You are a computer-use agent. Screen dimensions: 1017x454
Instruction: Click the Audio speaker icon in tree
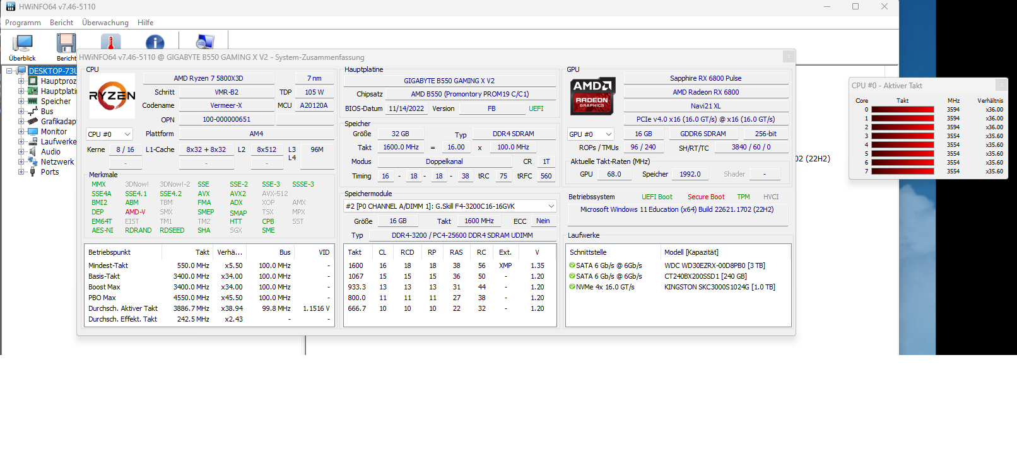click(x=33, y=151)
